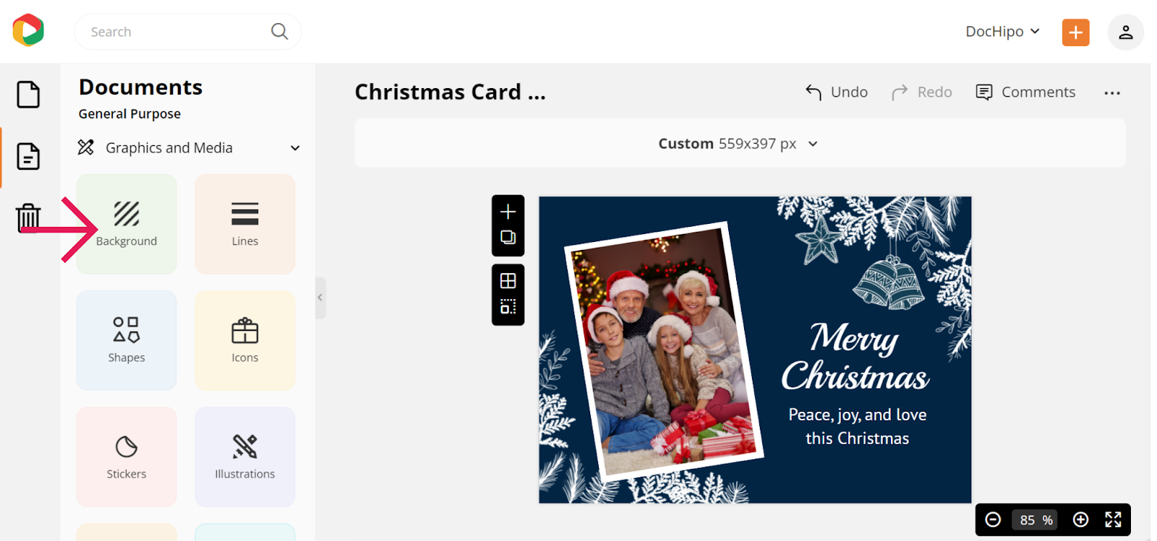
Task: Collapse the left panel with arrow handle
Action: 320,298
